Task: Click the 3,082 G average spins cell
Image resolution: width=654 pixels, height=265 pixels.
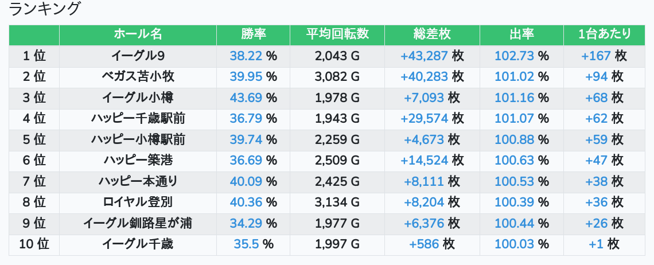Action: click(337, 76)
